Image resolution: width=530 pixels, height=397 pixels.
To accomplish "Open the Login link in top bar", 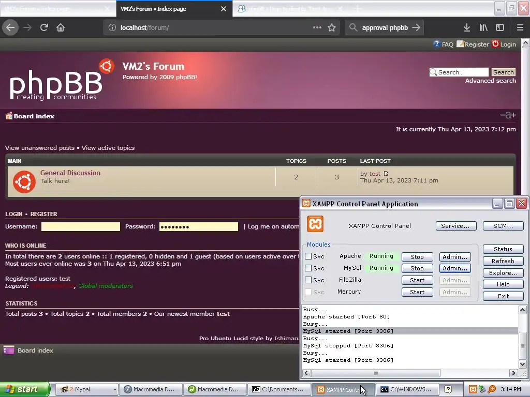I will [504, 44].
